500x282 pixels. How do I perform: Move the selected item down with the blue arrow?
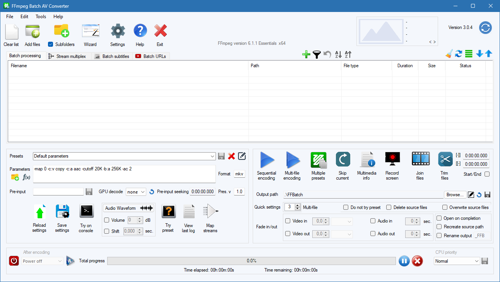tap(479, 54)
